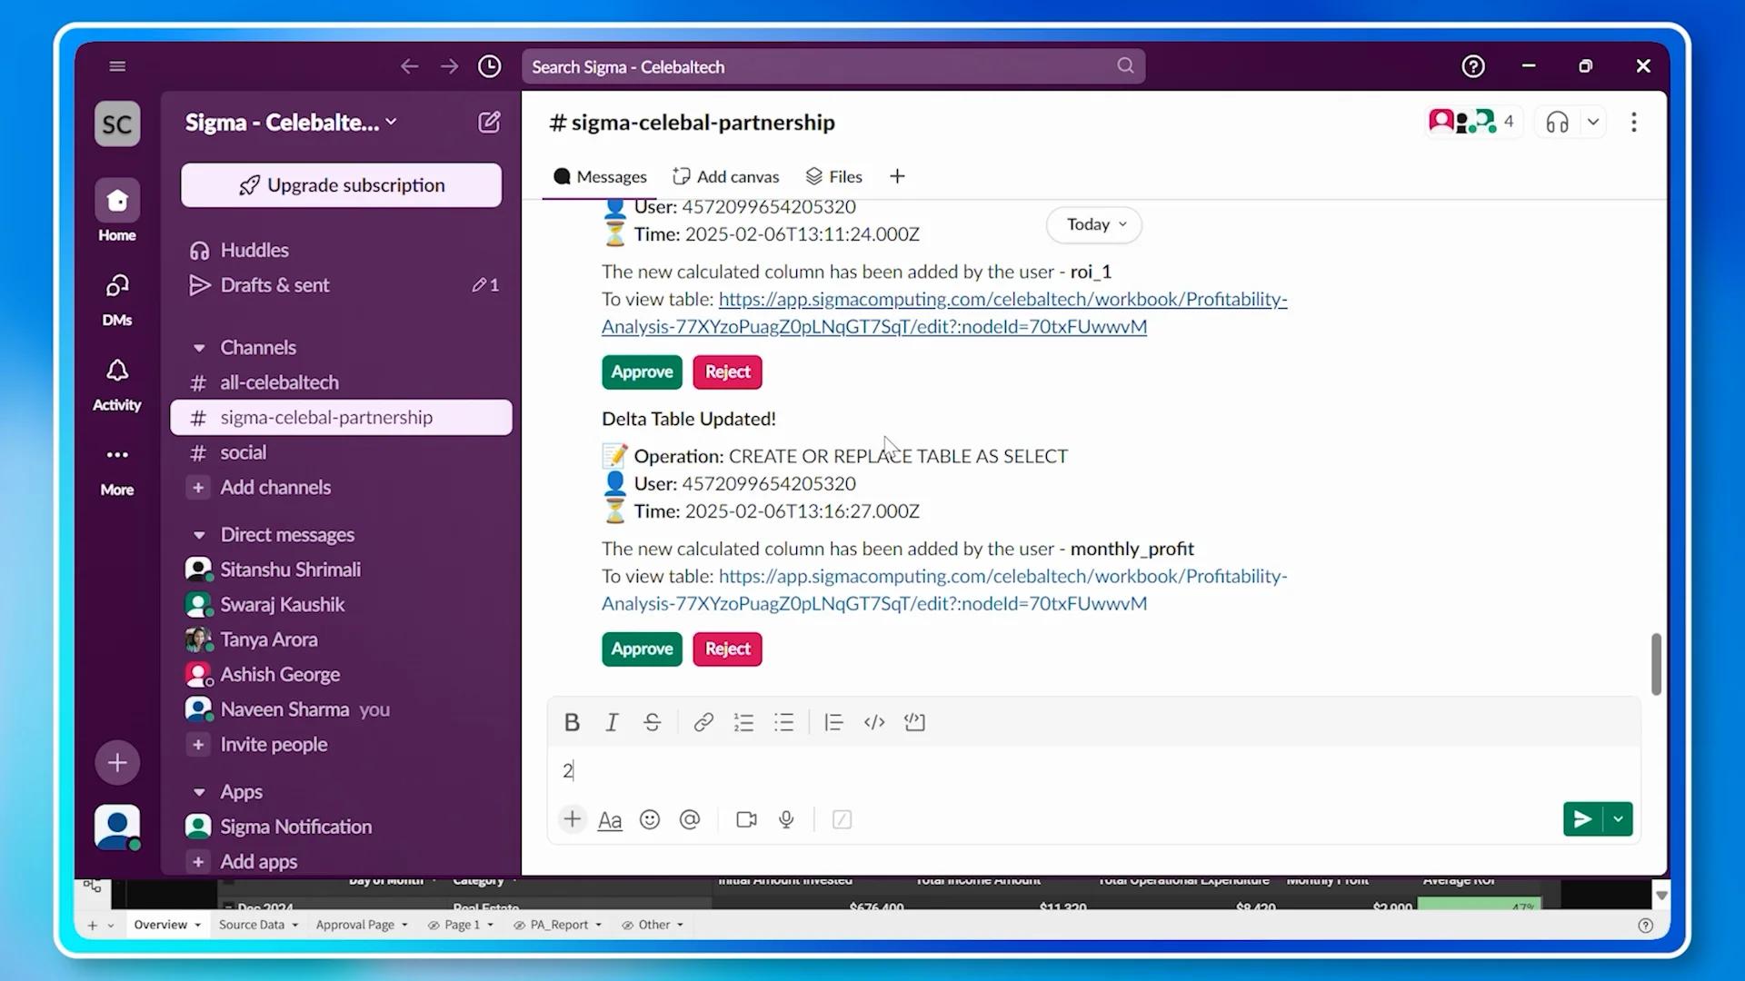
Task: Open the schedule send dropdown
Action: pos(1619,819)
